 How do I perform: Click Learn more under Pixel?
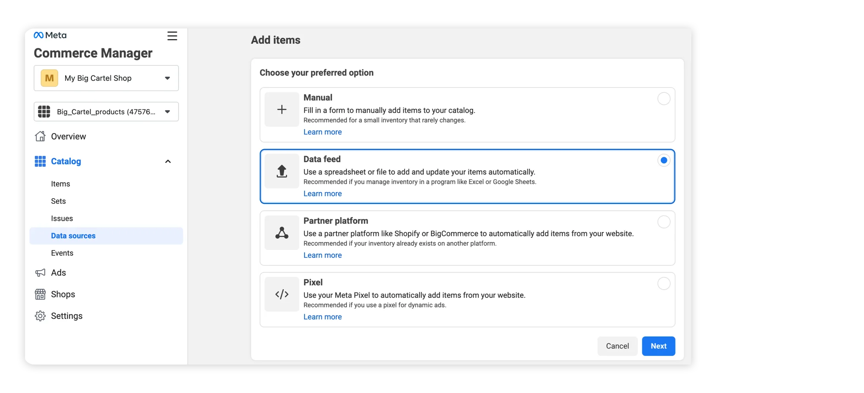click(322, 317)
